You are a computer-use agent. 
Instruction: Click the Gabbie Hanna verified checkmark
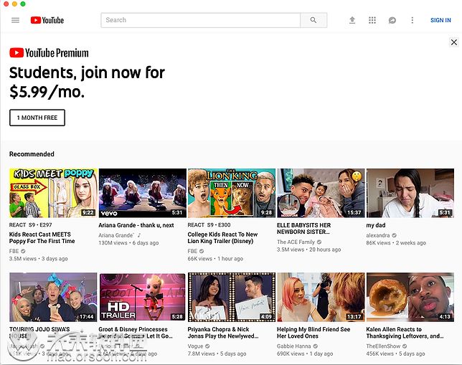tap(315, 346)
